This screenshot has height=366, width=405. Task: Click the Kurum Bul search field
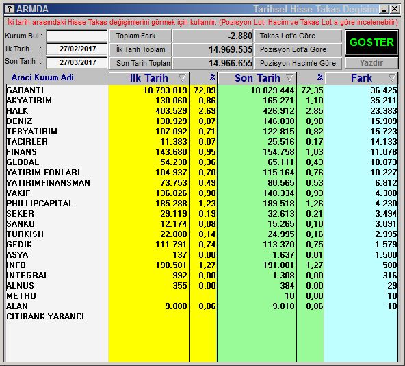click(x=77, y=36)
